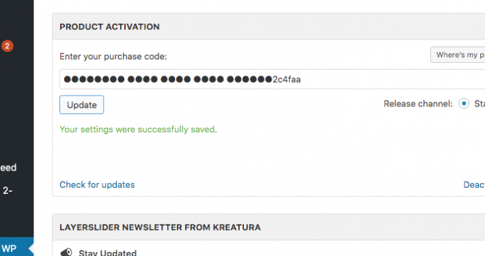Click the megaphone icon beside Stay Updated

(x=66, y=252)
